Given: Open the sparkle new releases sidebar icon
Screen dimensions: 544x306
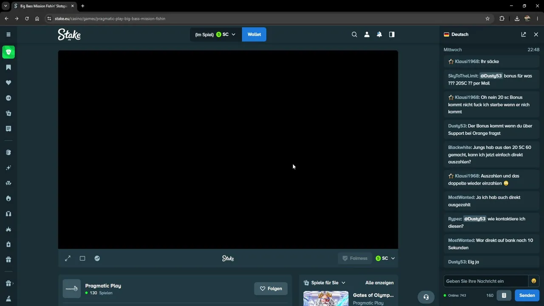Looking at the screenshot, I should [x=8, y=168].
